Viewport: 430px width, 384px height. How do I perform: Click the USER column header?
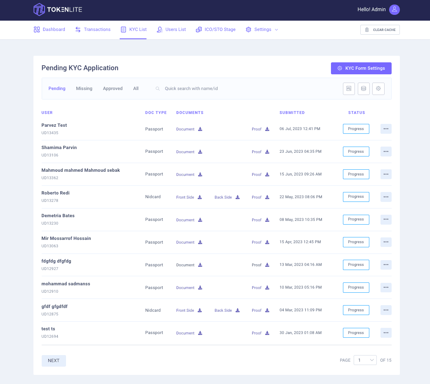pyautogui.click(x=47, y=113)
